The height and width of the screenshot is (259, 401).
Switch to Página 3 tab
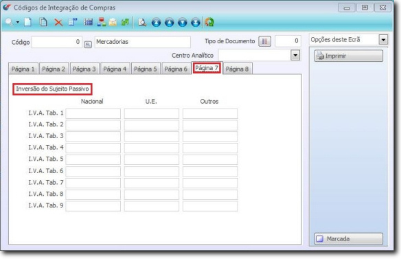[x=84, y=69]
